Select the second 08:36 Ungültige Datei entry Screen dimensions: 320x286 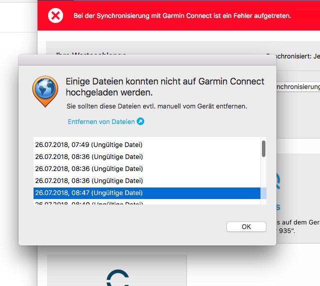pos(147,168)
